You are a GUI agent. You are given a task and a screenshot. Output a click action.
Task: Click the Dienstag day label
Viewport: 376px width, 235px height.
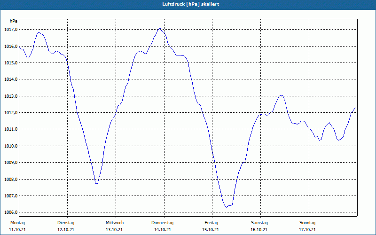[x=66, y=223]
